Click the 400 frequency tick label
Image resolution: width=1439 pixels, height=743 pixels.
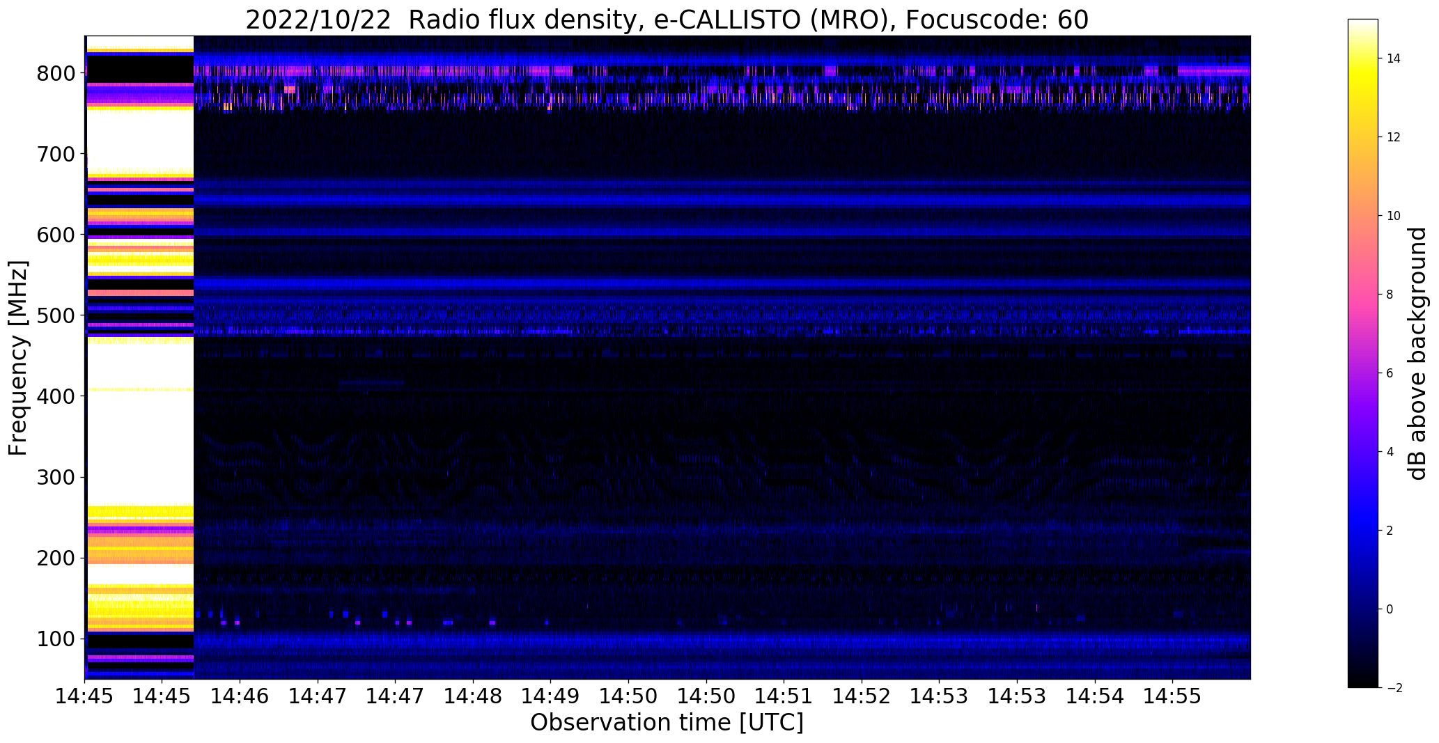tap(57, 396)
